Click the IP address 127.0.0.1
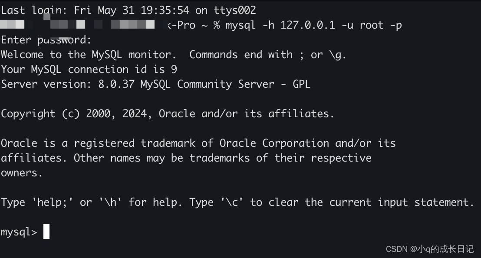The width and height of the screenshot is (481, 258). click(x=308, y=25)
